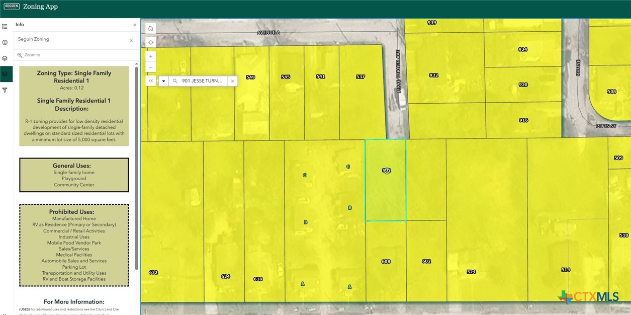The width and height of the screenshot is (631, 315).
Task: Click the Home default extent button
Action: click(151, 28)
